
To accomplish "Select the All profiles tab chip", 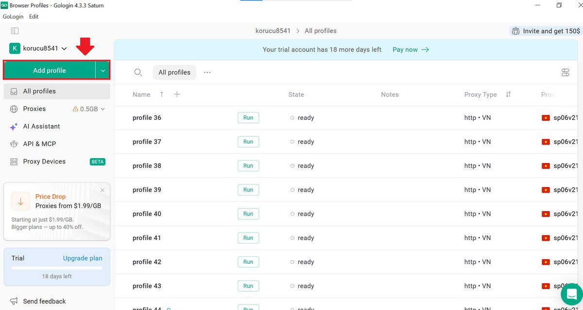I will tap(174, 72).
